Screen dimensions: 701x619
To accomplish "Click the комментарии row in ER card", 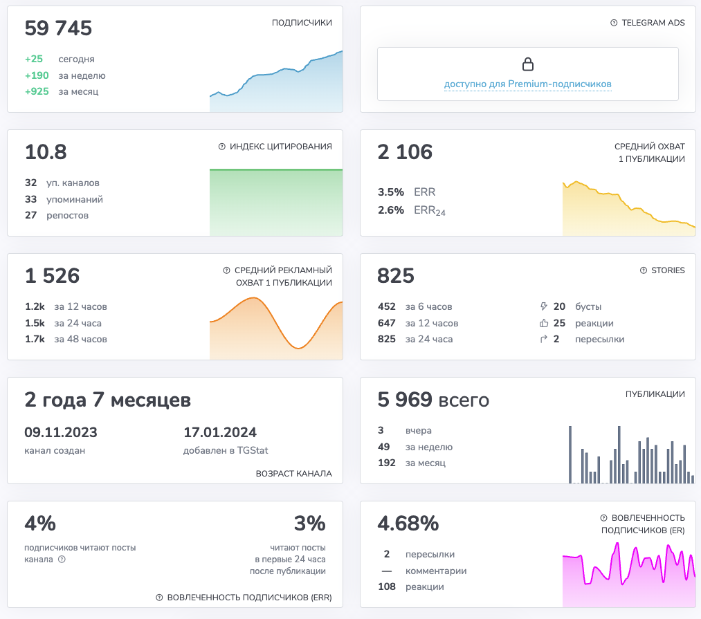I will (424, 571).
